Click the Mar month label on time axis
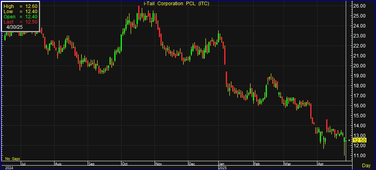376x170 pixels. pyautogui.click(x=287, y=164)
